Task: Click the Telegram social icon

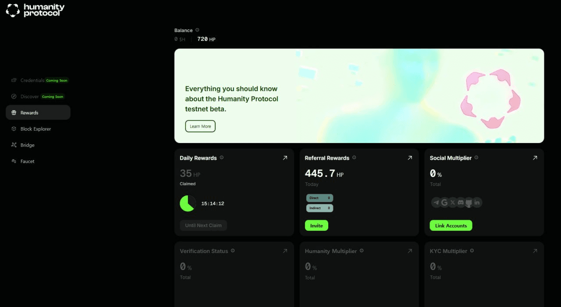Action: click(436, 202)
